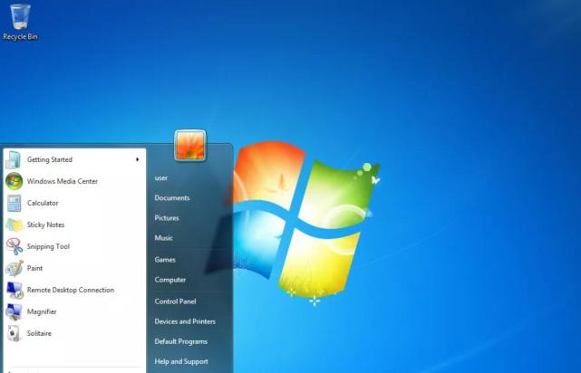Viewport: 581px width, 373px height.
Task: Open Games explorer link
Action: pyautogui.click(x=165, y=260)
